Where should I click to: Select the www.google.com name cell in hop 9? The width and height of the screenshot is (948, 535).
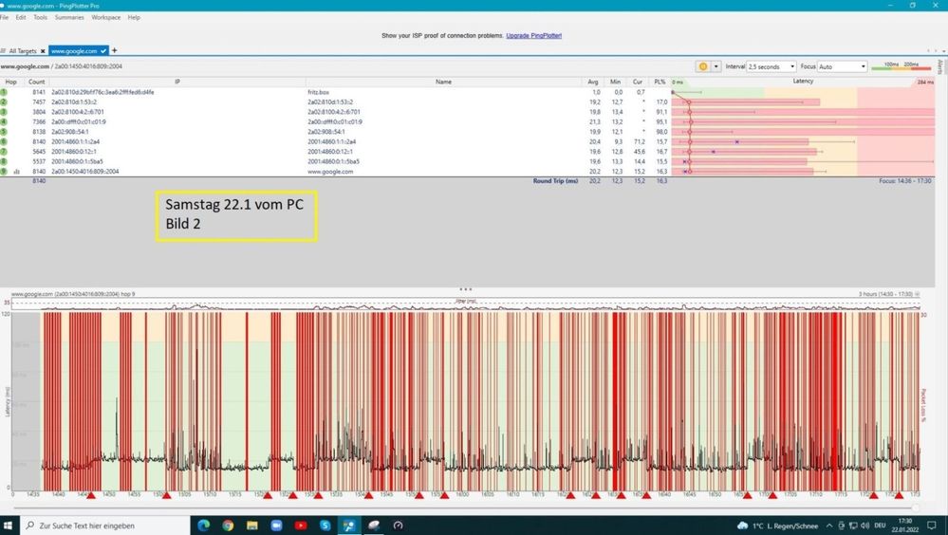(x=330, y=172)
